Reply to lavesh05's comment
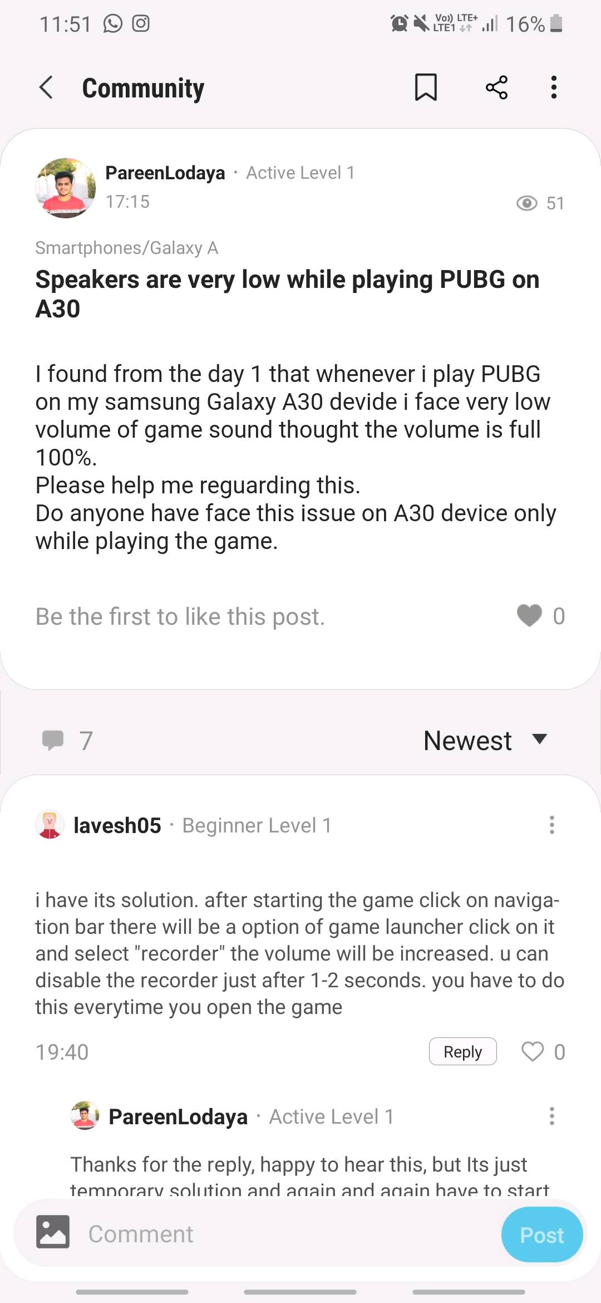601x1303 pixels. coord(462,1051)
